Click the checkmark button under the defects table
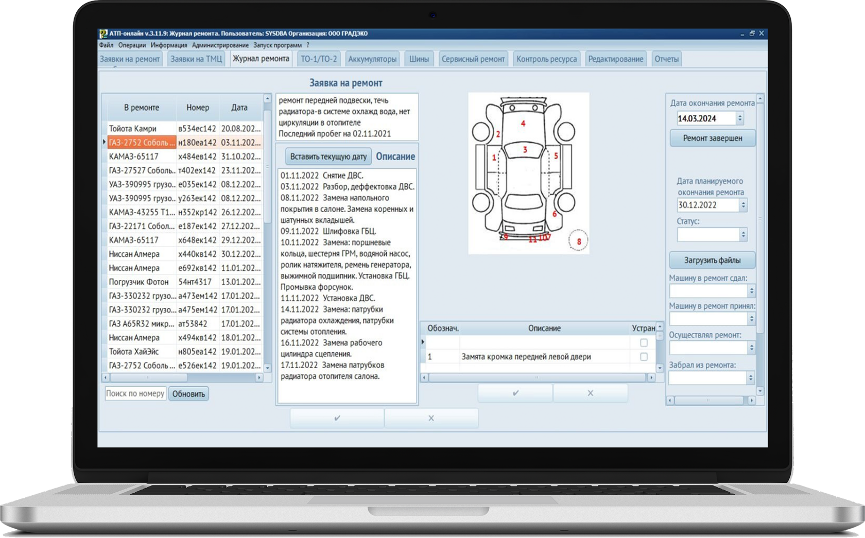Image resolution: width=865 pixels, height=538 pixels. tap(515, 393)
